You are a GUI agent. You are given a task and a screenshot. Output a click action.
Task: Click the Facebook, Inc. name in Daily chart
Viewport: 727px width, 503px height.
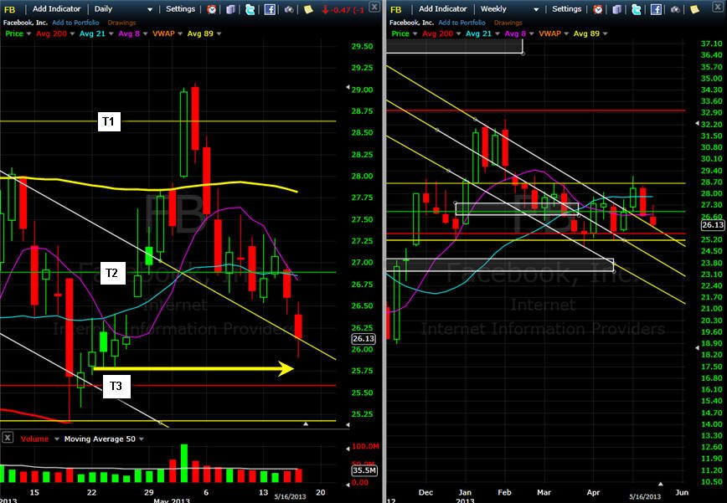coord(25,23)
